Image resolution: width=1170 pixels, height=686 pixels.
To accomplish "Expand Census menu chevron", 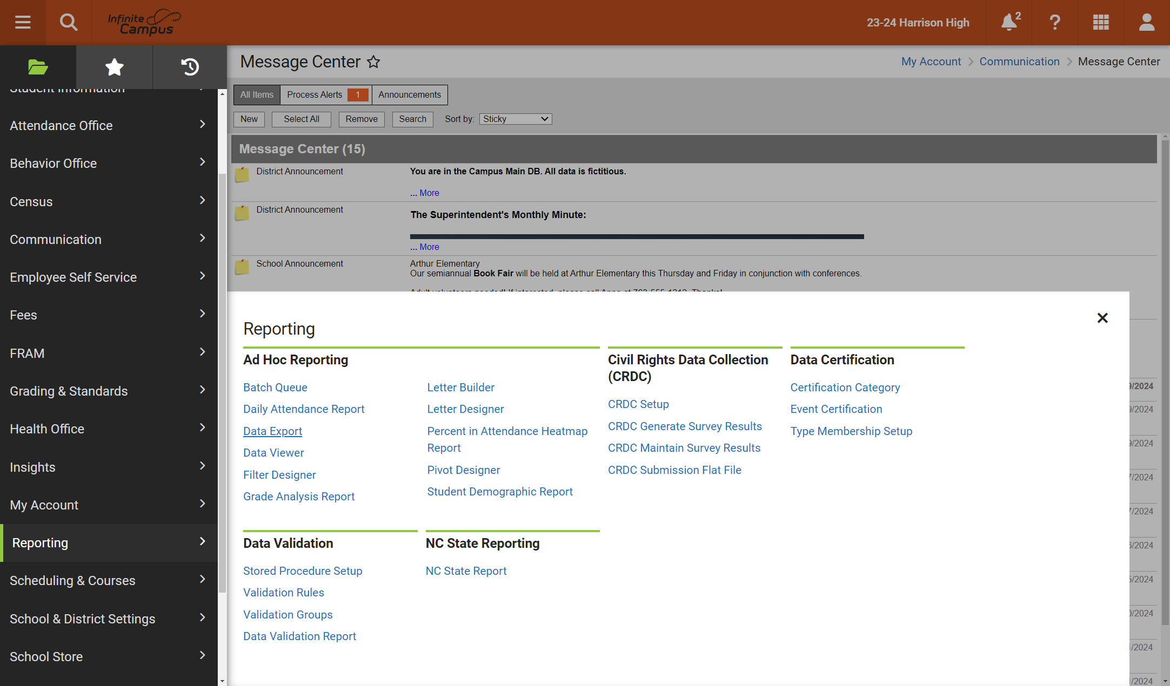I will click(x=203, y=201).
